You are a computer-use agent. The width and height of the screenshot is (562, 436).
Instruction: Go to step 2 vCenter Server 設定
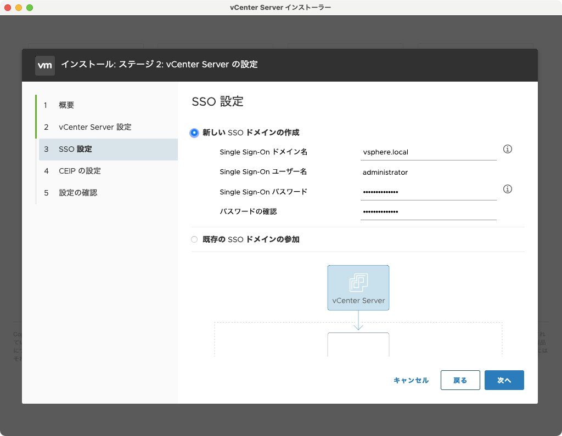click(x=108, y=127)
